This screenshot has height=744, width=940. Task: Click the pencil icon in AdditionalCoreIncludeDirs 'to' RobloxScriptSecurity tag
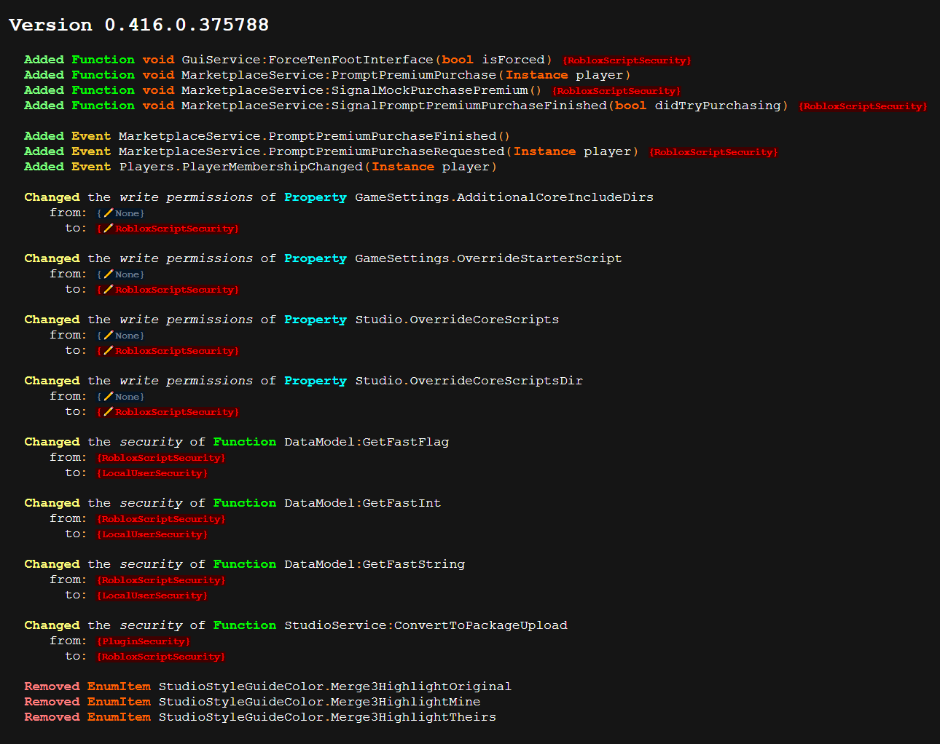108,228
